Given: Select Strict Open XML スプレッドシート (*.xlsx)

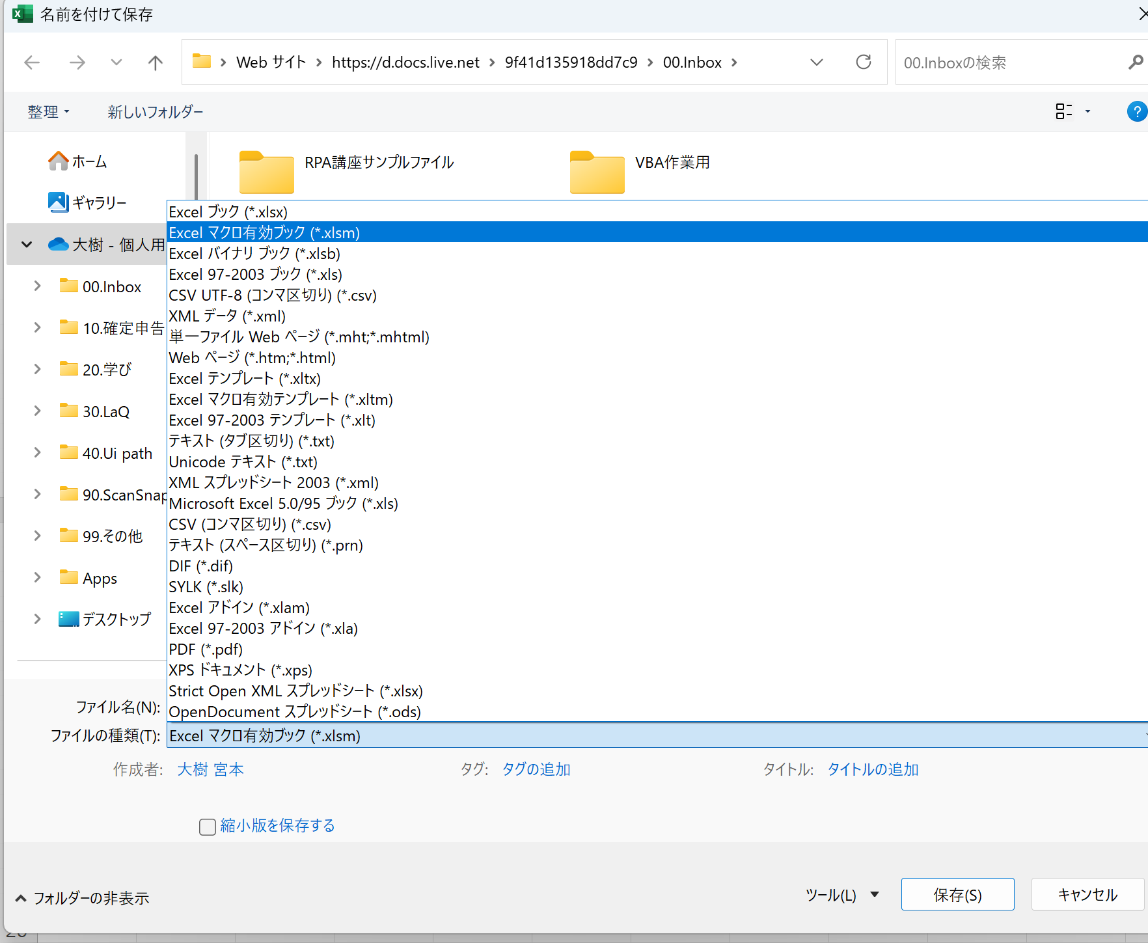Looking at the screenshot, I should click(657, 690).
